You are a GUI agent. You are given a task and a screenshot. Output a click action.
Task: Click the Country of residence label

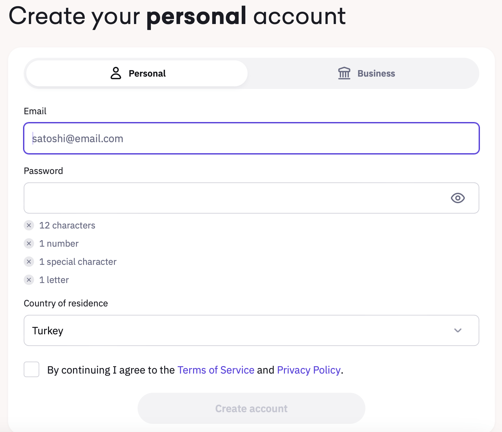point(66,303)
